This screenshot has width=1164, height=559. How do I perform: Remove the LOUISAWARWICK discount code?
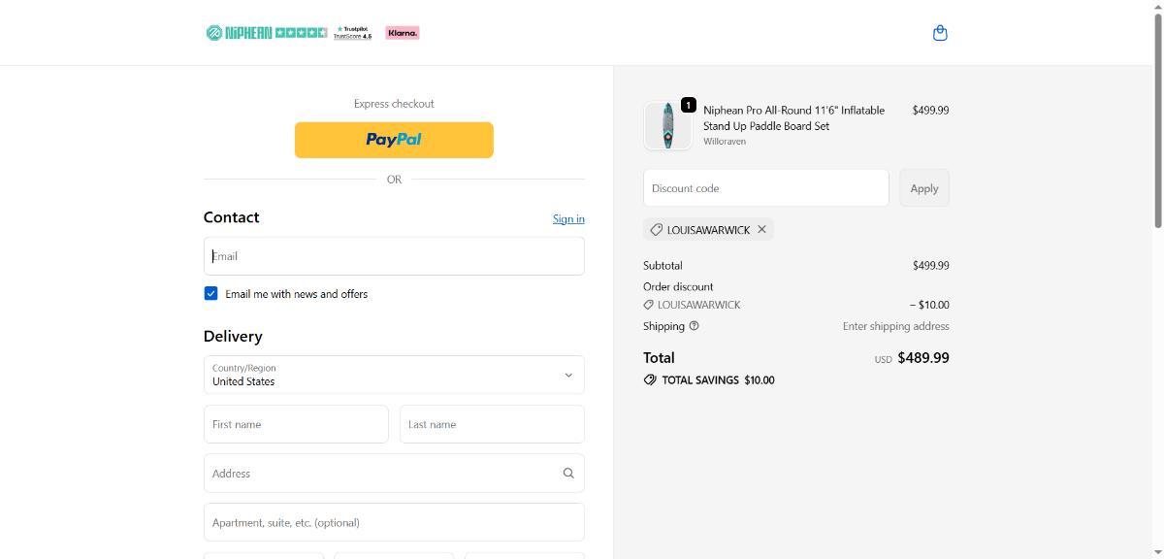pos(761,230)
